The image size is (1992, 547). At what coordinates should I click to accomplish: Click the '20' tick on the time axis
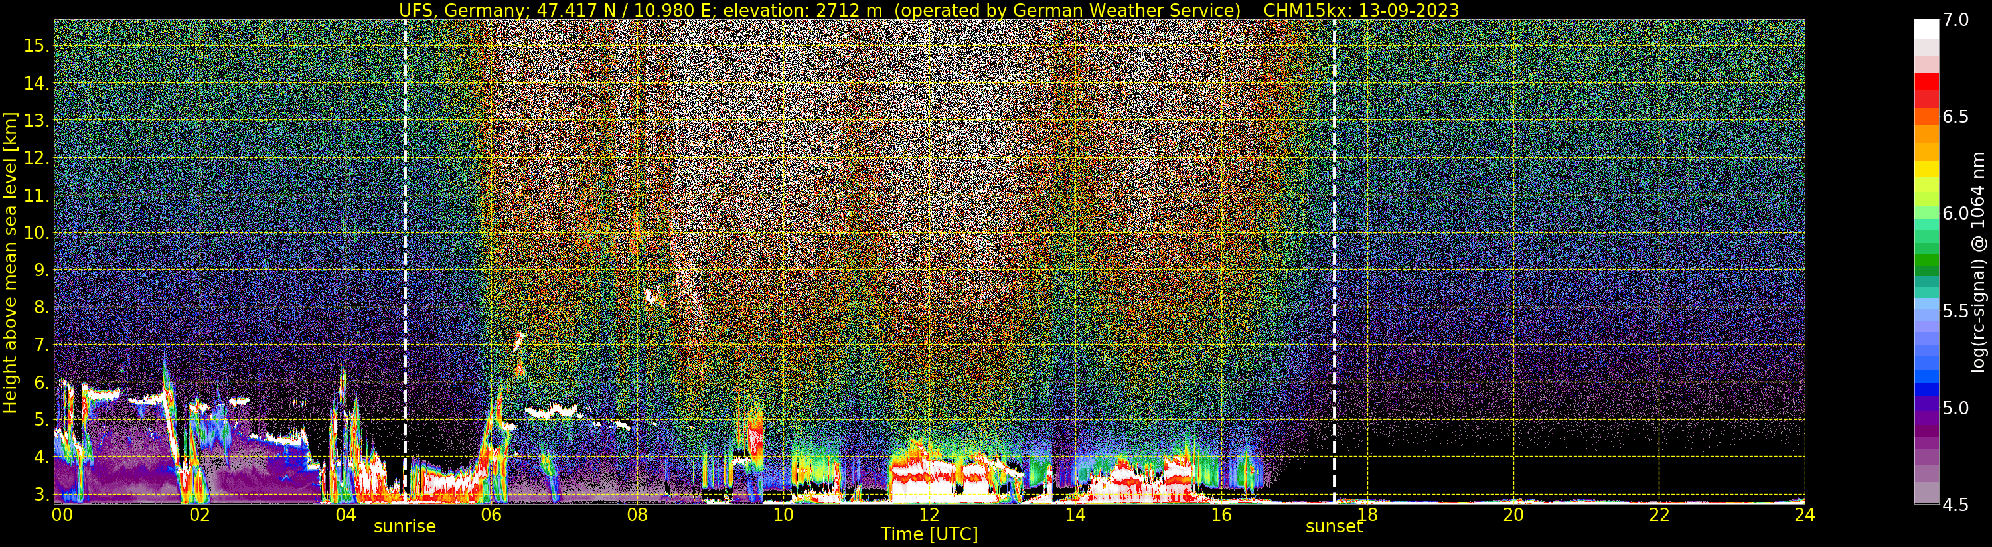click(1513, 514)
